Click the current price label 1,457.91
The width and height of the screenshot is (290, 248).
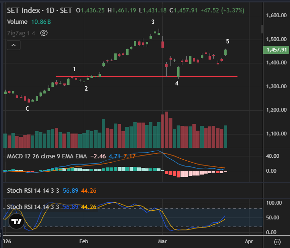[276, 50]
